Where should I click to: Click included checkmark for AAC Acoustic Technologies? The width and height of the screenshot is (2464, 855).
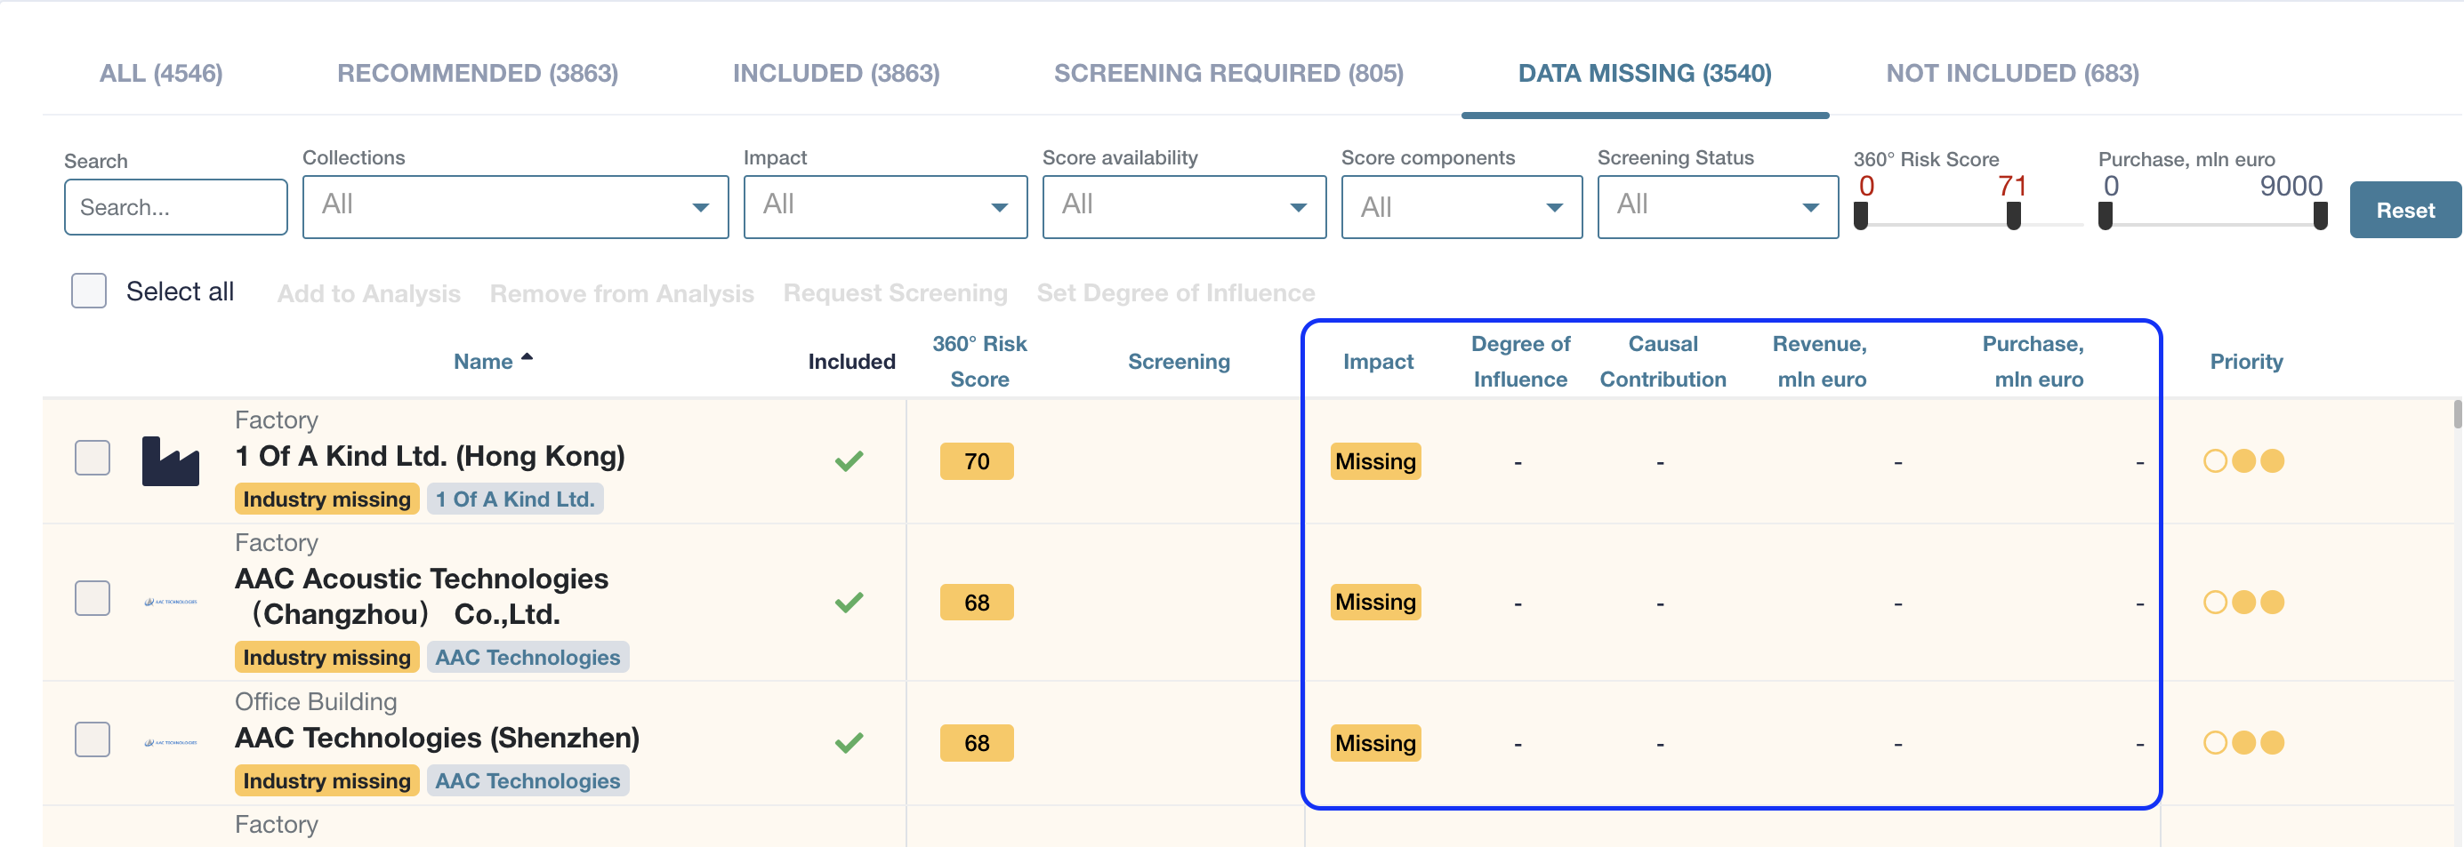point(849,603)
